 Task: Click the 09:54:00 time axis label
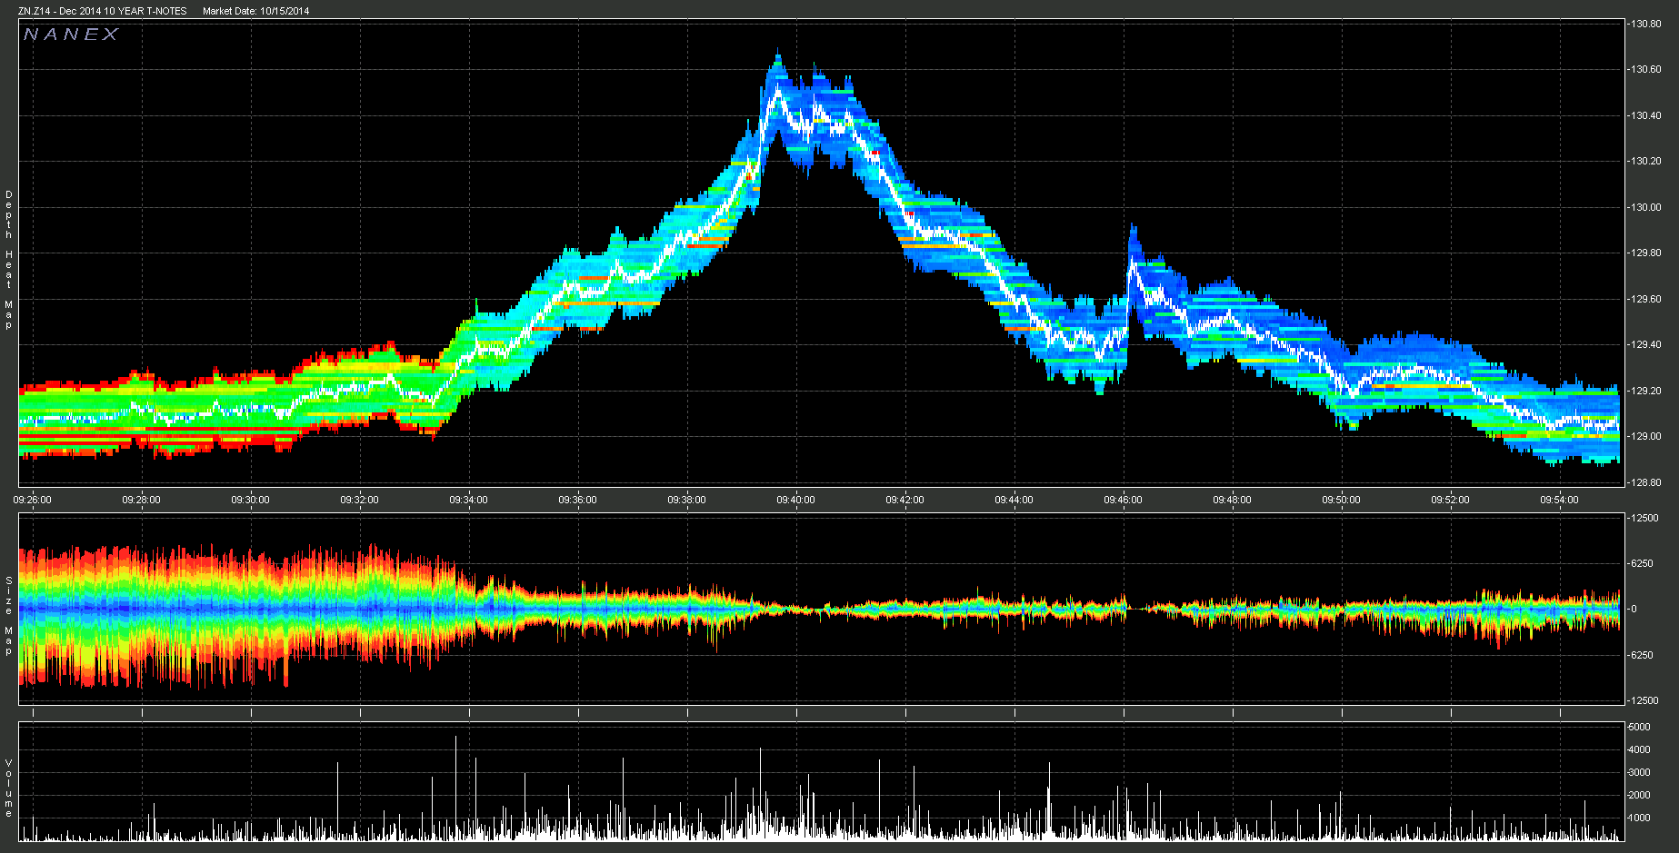click(1559, 500)
